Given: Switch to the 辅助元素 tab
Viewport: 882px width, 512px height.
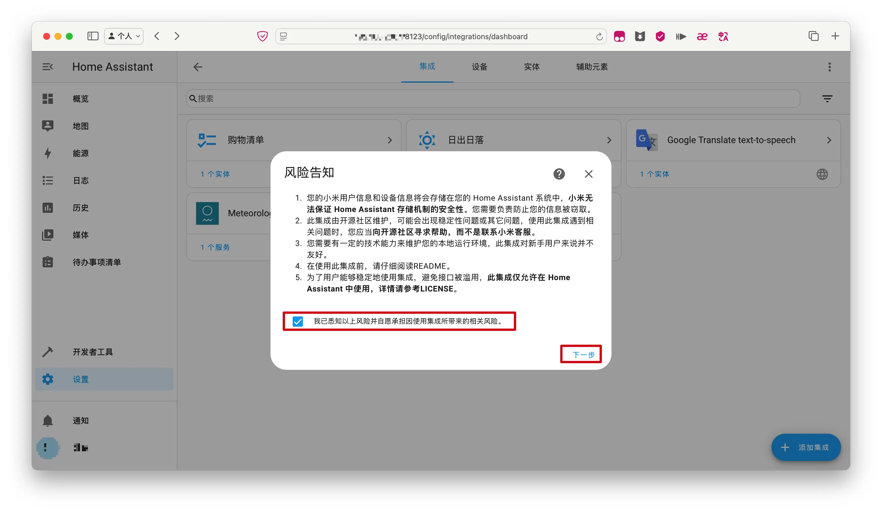Looking at the screenshot, I should (x=592, y=66).
